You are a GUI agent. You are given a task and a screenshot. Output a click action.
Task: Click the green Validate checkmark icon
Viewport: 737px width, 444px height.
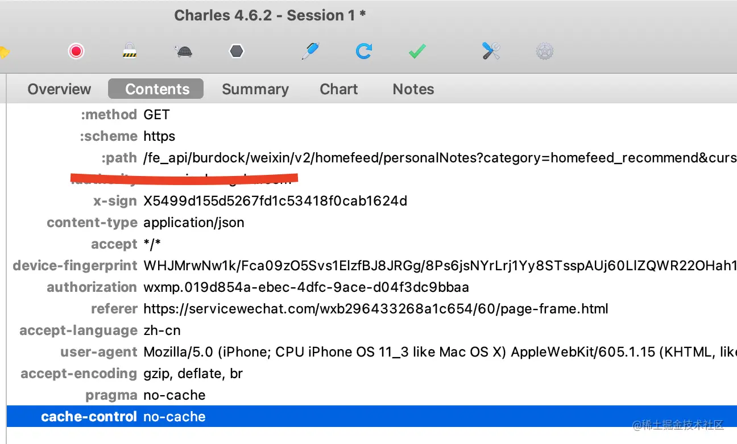[x=417, y=52]
